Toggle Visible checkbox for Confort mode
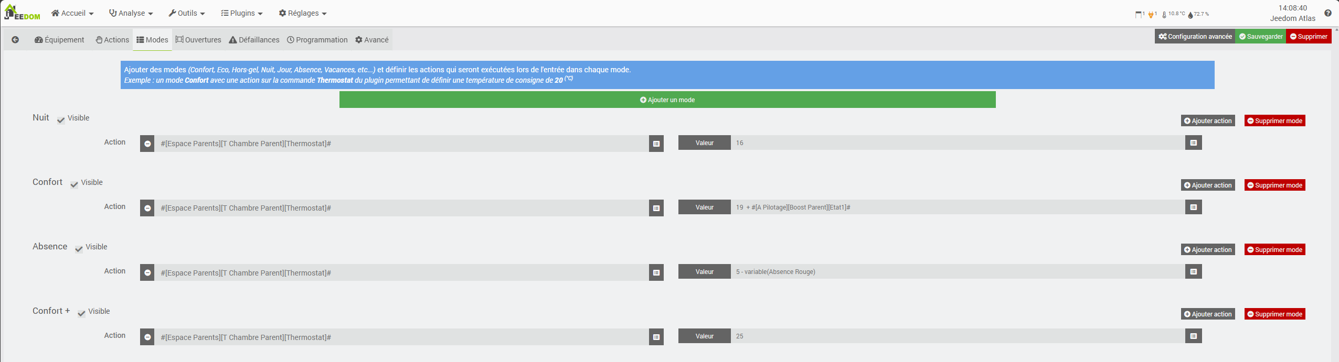The image size is (1339, 362). pos(74,184)
